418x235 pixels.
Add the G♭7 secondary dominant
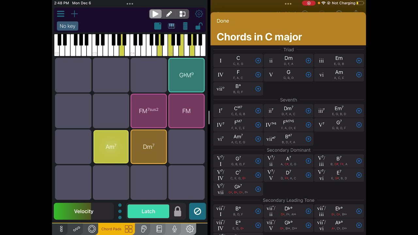(x=258, y=189)
